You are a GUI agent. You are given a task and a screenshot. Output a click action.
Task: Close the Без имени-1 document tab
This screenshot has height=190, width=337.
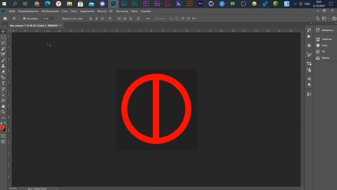61,25
